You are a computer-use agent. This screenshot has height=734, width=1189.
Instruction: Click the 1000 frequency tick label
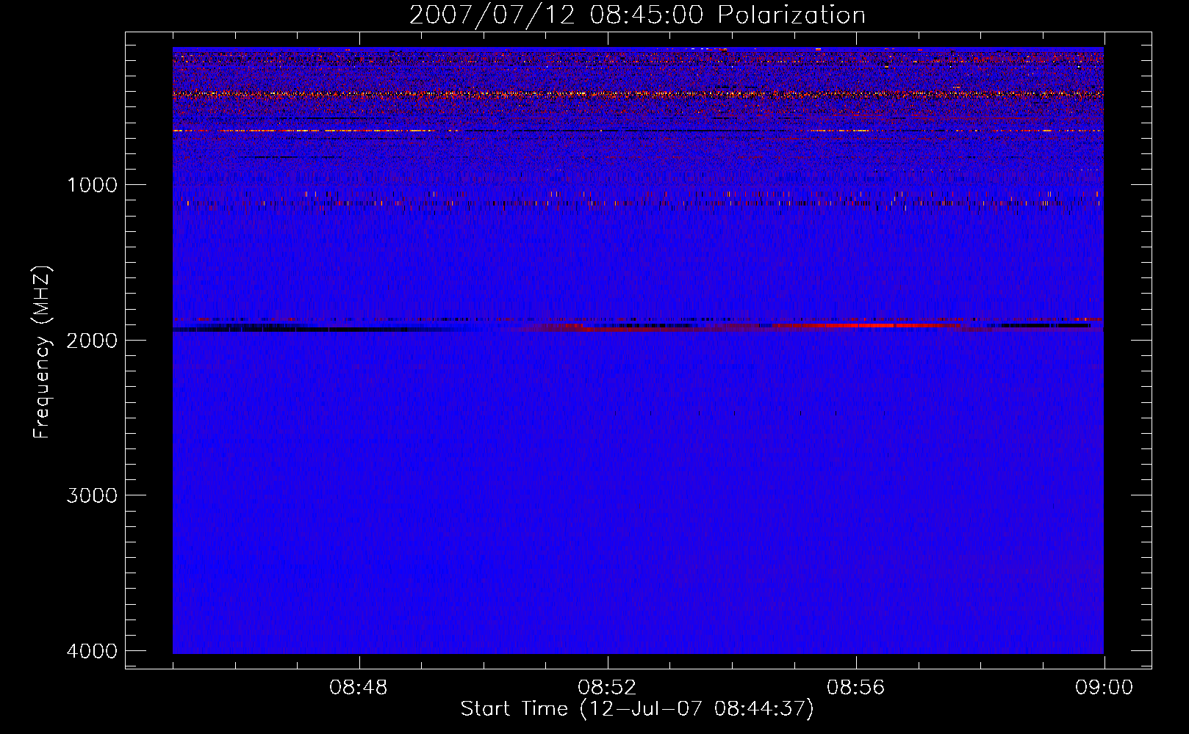[92, 185]
